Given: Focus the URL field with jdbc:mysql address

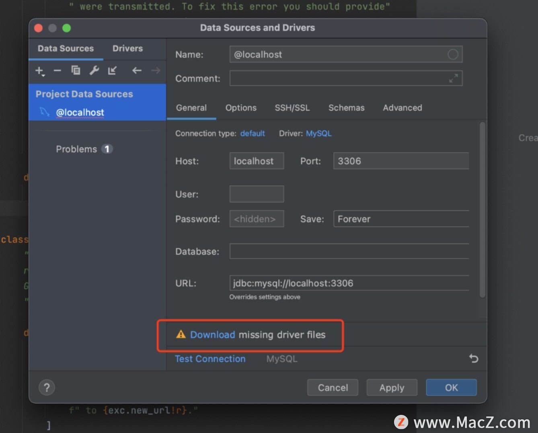Looking at the screenshot, I should [349, 283].
